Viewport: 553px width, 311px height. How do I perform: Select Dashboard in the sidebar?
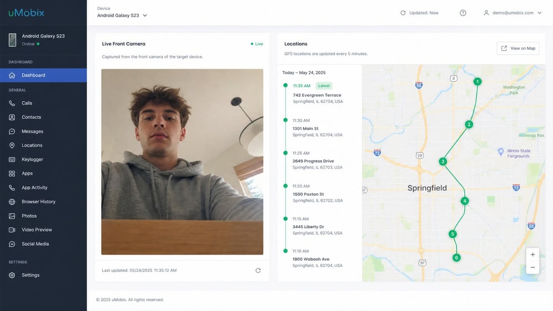click(43, 75)
